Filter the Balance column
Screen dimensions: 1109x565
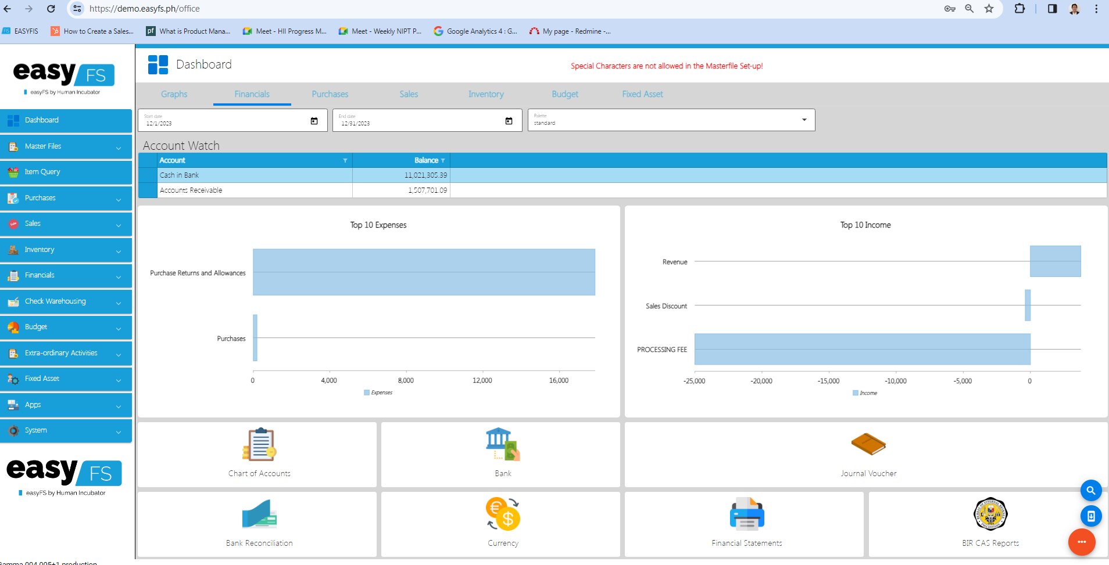pos(443,161)
